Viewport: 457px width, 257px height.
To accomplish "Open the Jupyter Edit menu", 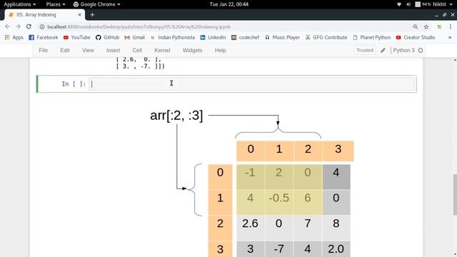I will pyautogui.click(x=65, y=50).
